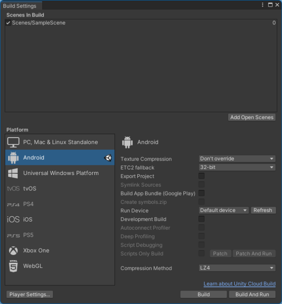Toggle the Deep Profiling checkbox
This screenshot has height=304, width=282.
tap(202, 236)
